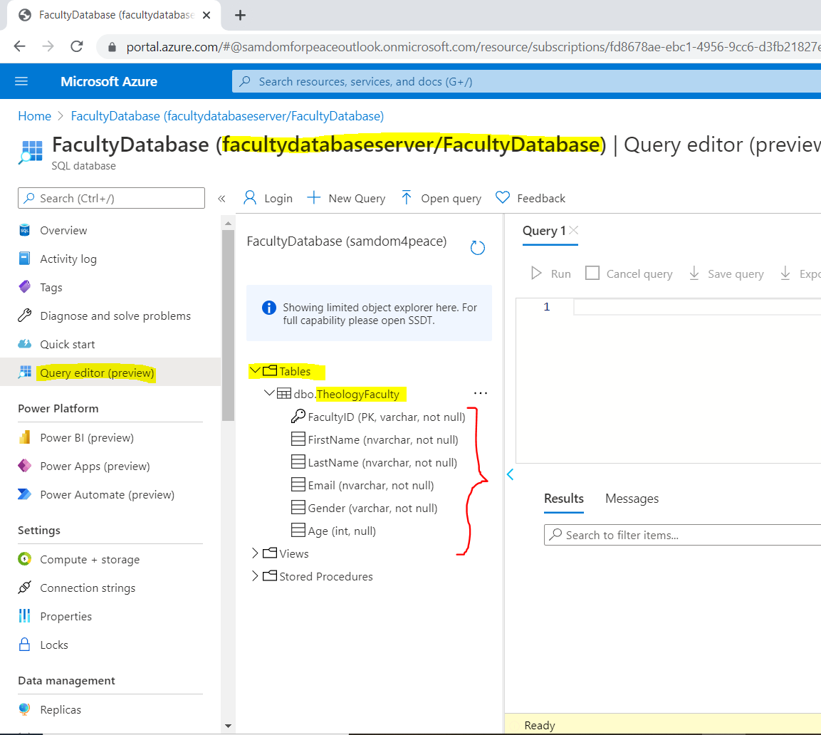Open the ellipsis menu for dbo.TheologyFaculty
This screenshot has height=735, width=821.
(480, 393)
